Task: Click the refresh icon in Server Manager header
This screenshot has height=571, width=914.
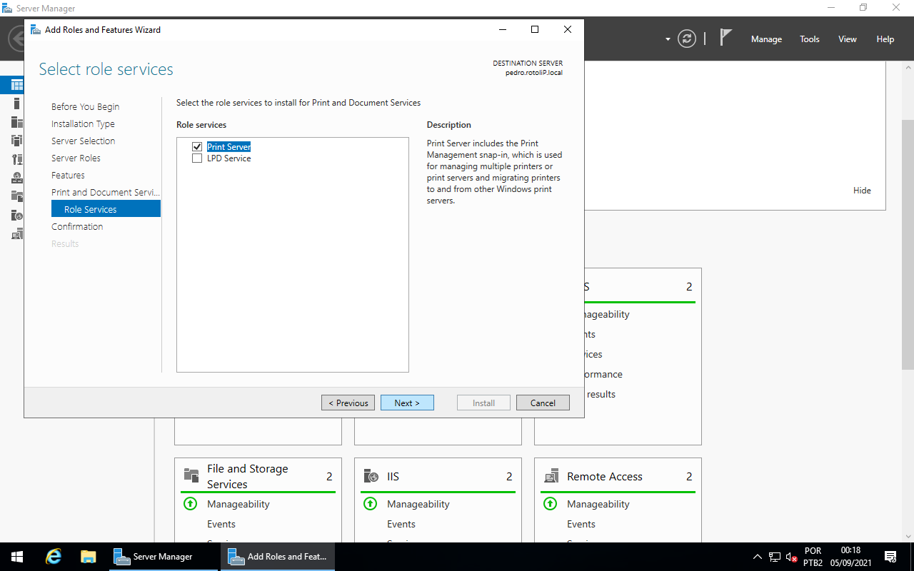Action: pos(687,39)
